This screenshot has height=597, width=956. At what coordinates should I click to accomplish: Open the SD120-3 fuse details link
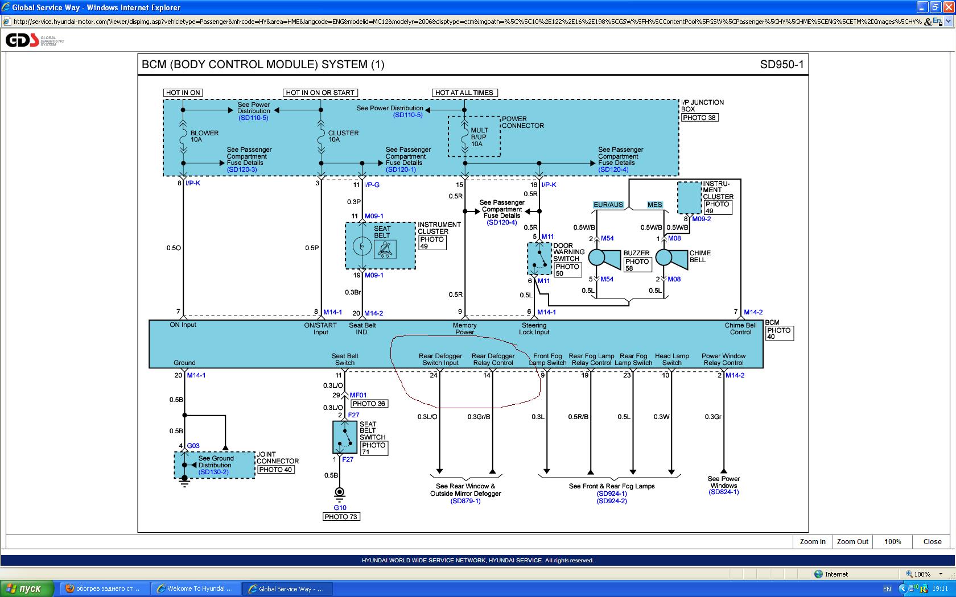pos(242,169)
